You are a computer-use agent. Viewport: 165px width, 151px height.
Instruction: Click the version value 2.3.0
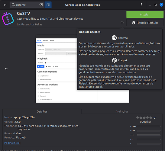[18, 122]
